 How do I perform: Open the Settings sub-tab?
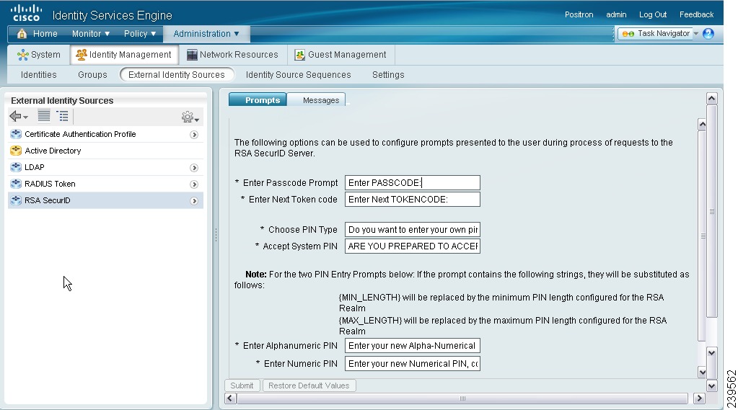coord(388,75)
